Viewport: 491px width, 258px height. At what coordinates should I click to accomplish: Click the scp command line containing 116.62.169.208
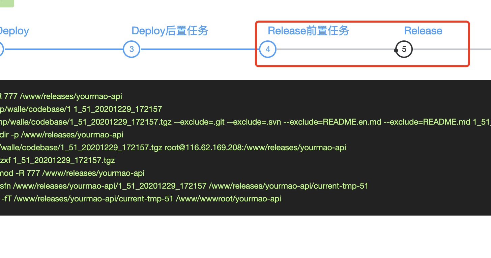click(x=173, y=147)
